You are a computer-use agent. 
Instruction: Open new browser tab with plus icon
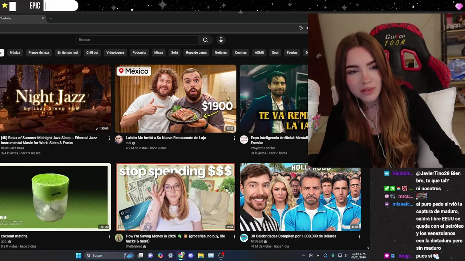51,18
